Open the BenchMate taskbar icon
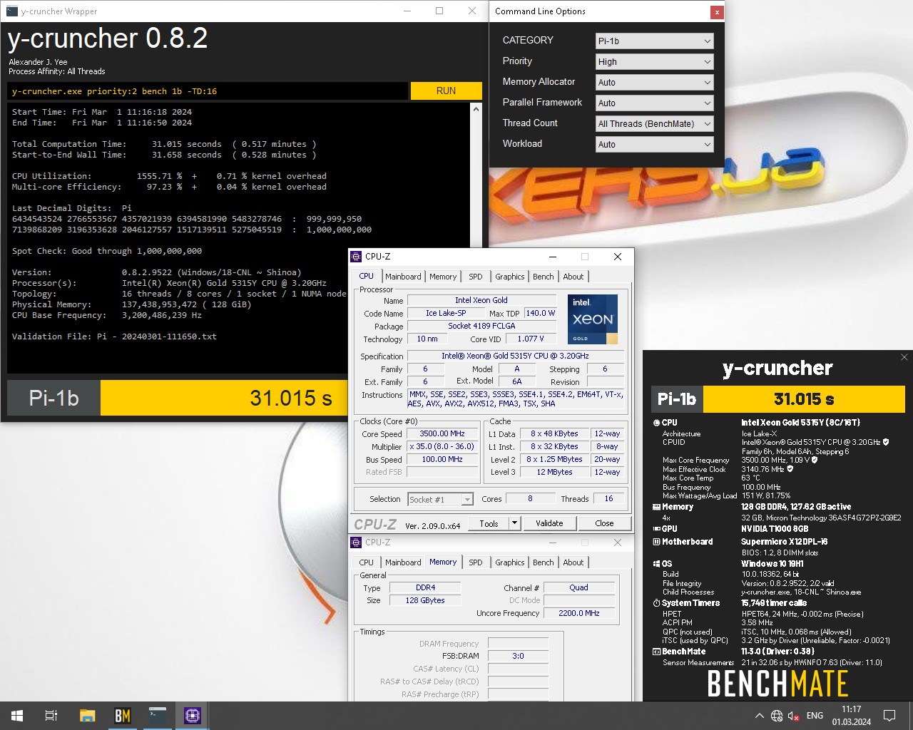913x730 pixels. (123, 716)
